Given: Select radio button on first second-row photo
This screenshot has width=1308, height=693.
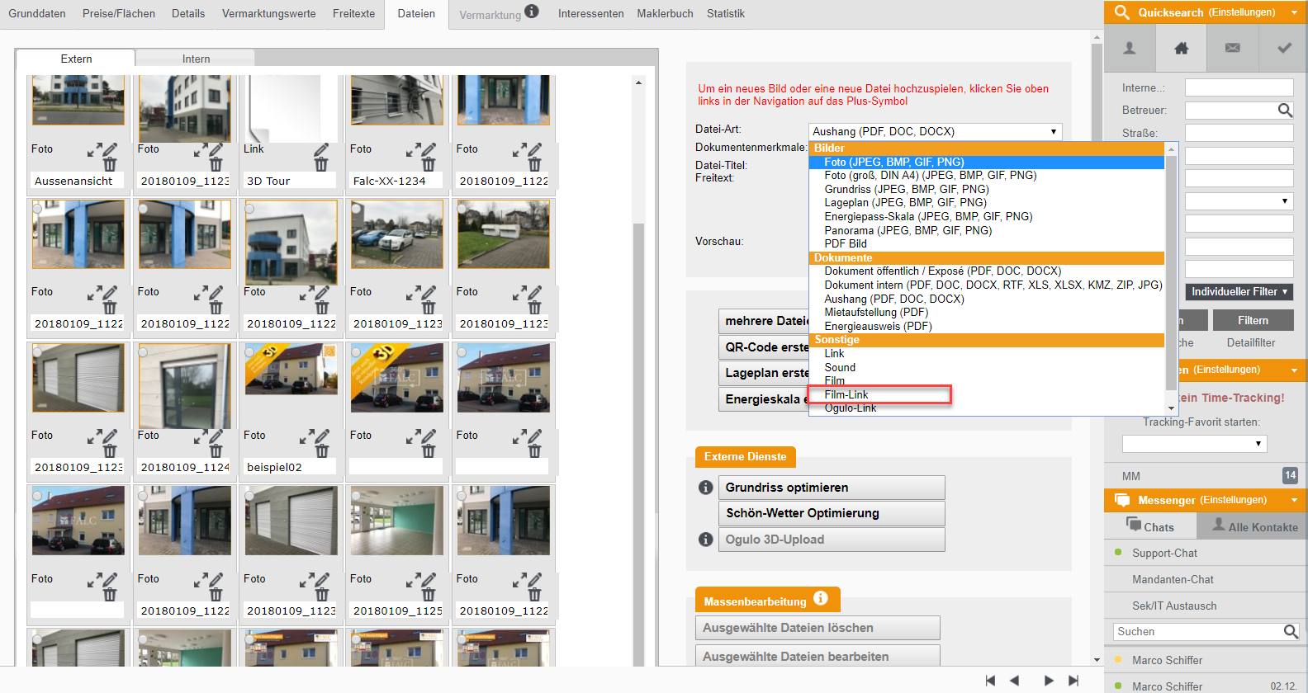Looking at the screenshot, I should [x=37, y=209].
